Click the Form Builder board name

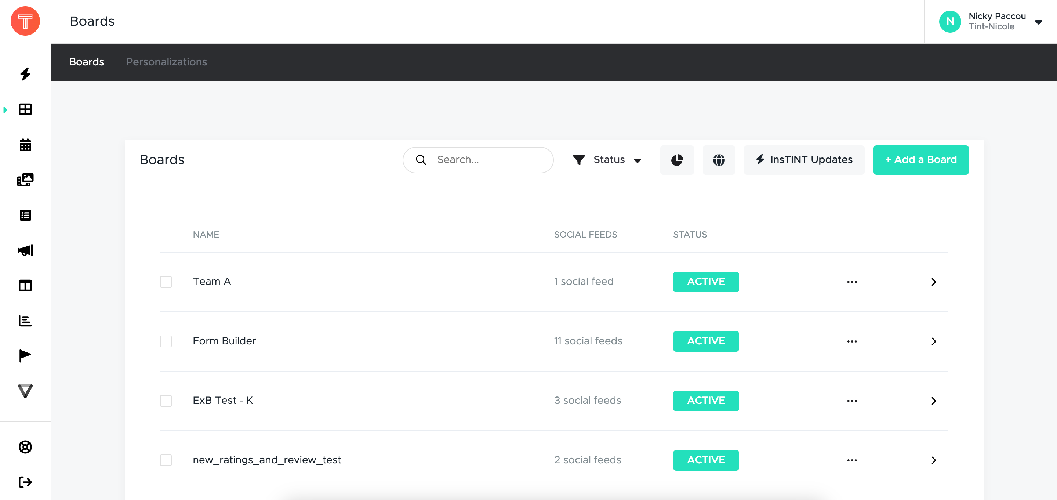pyautogui.click(x=224, y=341)
